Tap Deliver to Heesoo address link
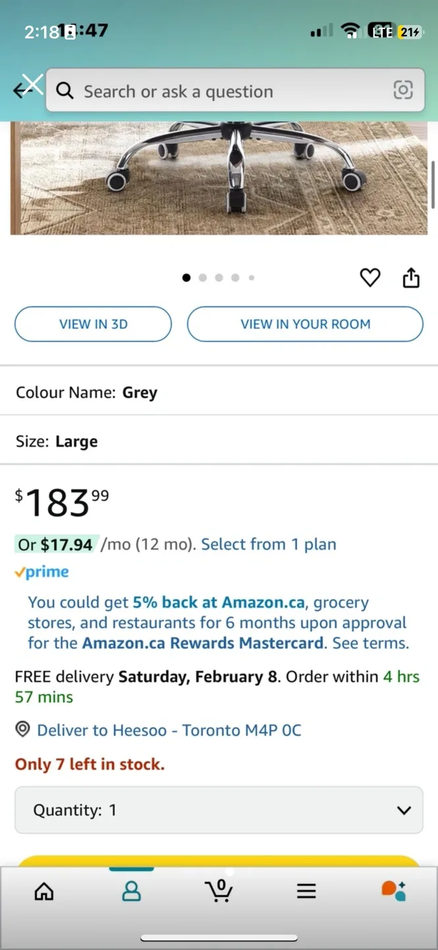The image size is (438, 950). (x=169, y=730)
